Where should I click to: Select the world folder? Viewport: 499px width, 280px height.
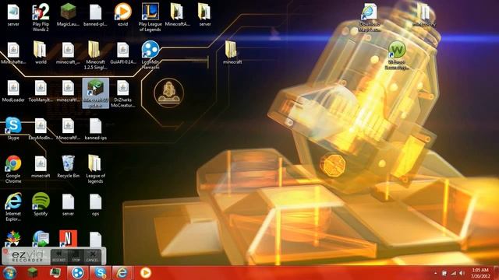point(41,53)
